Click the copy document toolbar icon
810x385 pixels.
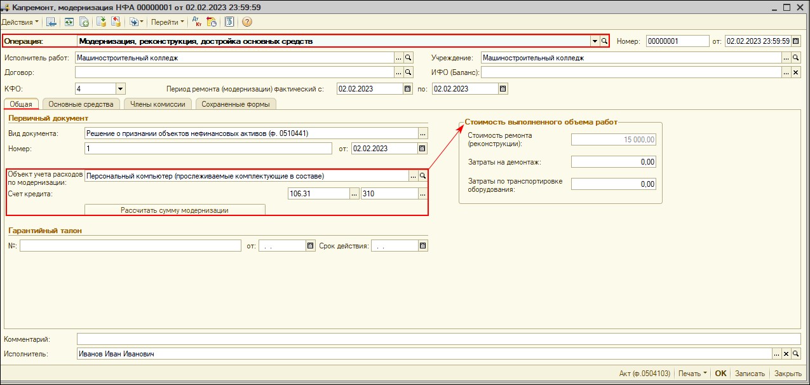coord(83,22)
